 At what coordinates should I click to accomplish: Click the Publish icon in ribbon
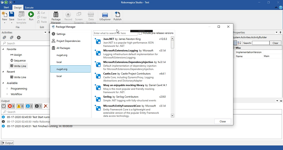tap(117, 15)
